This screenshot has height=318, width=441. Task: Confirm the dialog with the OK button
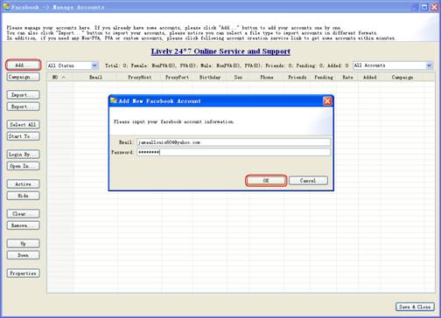[266, 181]
